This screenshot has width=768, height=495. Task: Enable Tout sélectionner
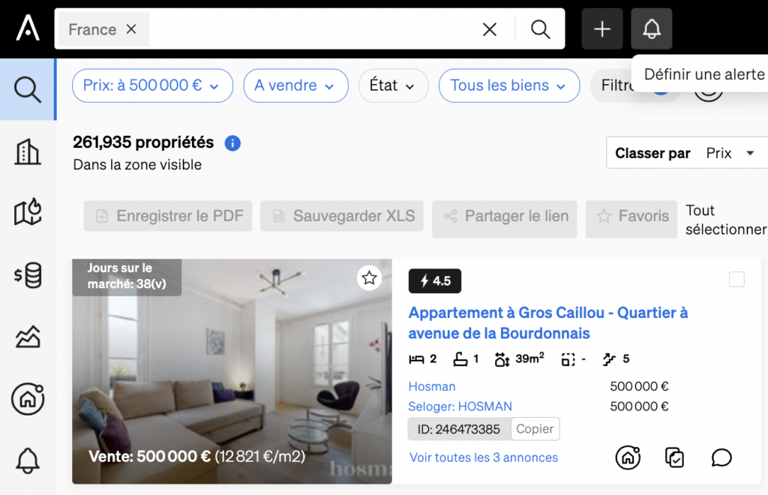pyautogui.click(x=725, y=220)
